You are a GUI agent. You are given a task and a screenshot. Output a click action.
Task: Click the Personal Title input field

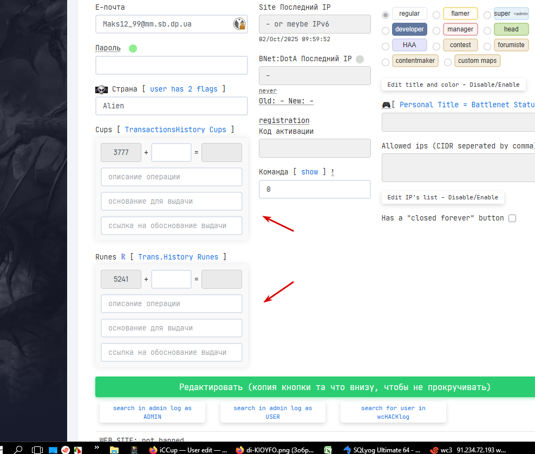point(458,122)
